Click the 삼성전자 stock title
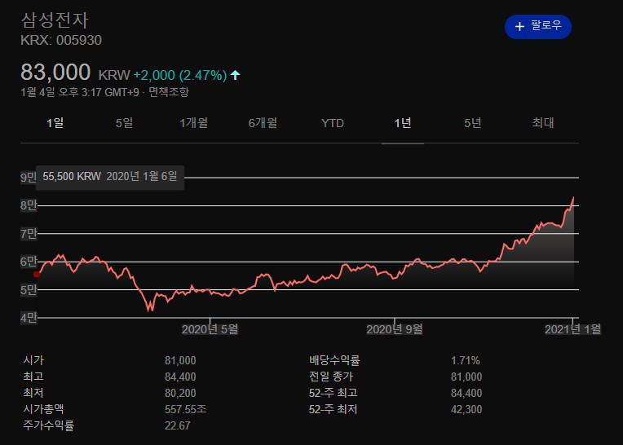623x445 pixels. pyautogui.click(x=55, y=20)
